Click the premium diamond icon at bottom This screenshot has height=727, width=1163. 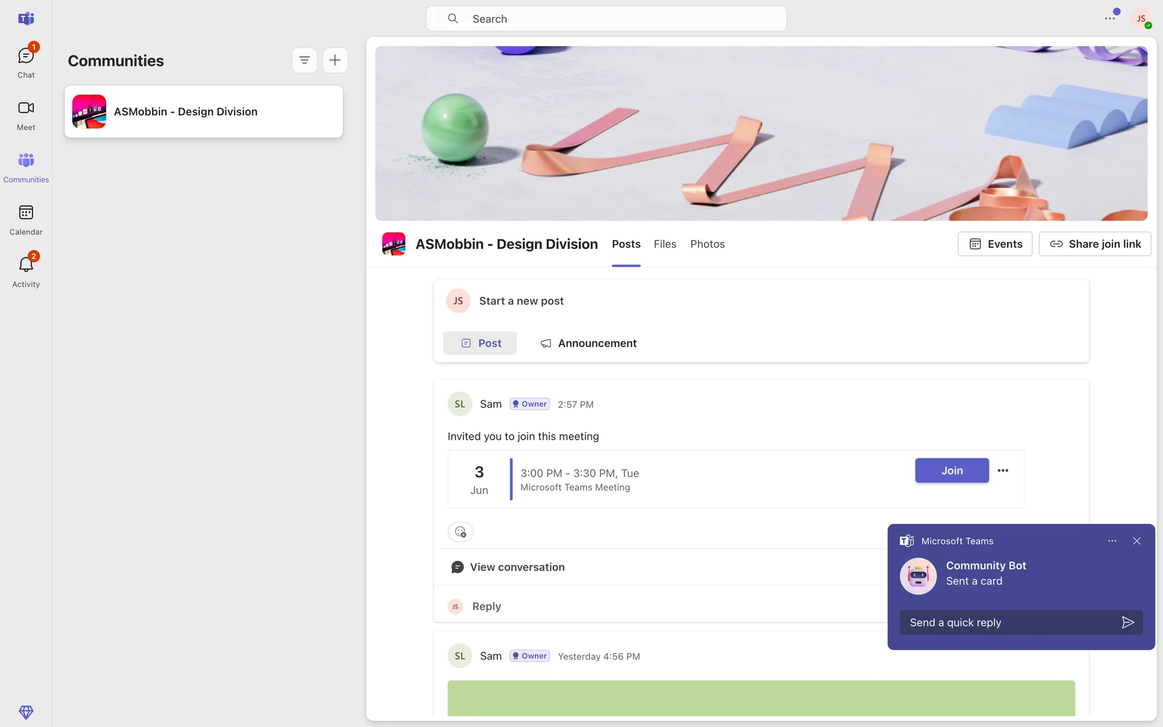point(25,712)
